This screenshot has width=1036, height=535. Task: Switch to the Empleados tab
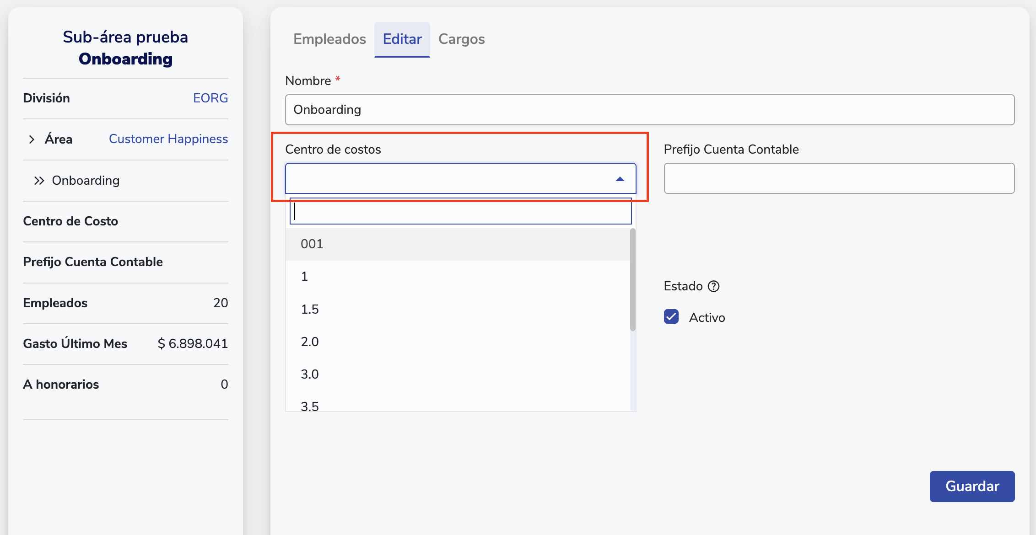[x=329, y=39]
